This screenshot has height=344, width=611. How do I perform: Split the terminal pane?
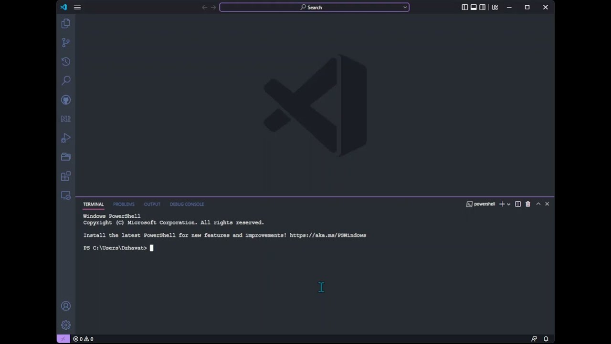pyautogui.click(x=518, y=204)
